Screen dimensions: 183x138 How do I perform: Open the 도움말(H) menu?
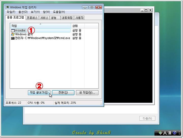pyautogui.click(x=59, y=12)
